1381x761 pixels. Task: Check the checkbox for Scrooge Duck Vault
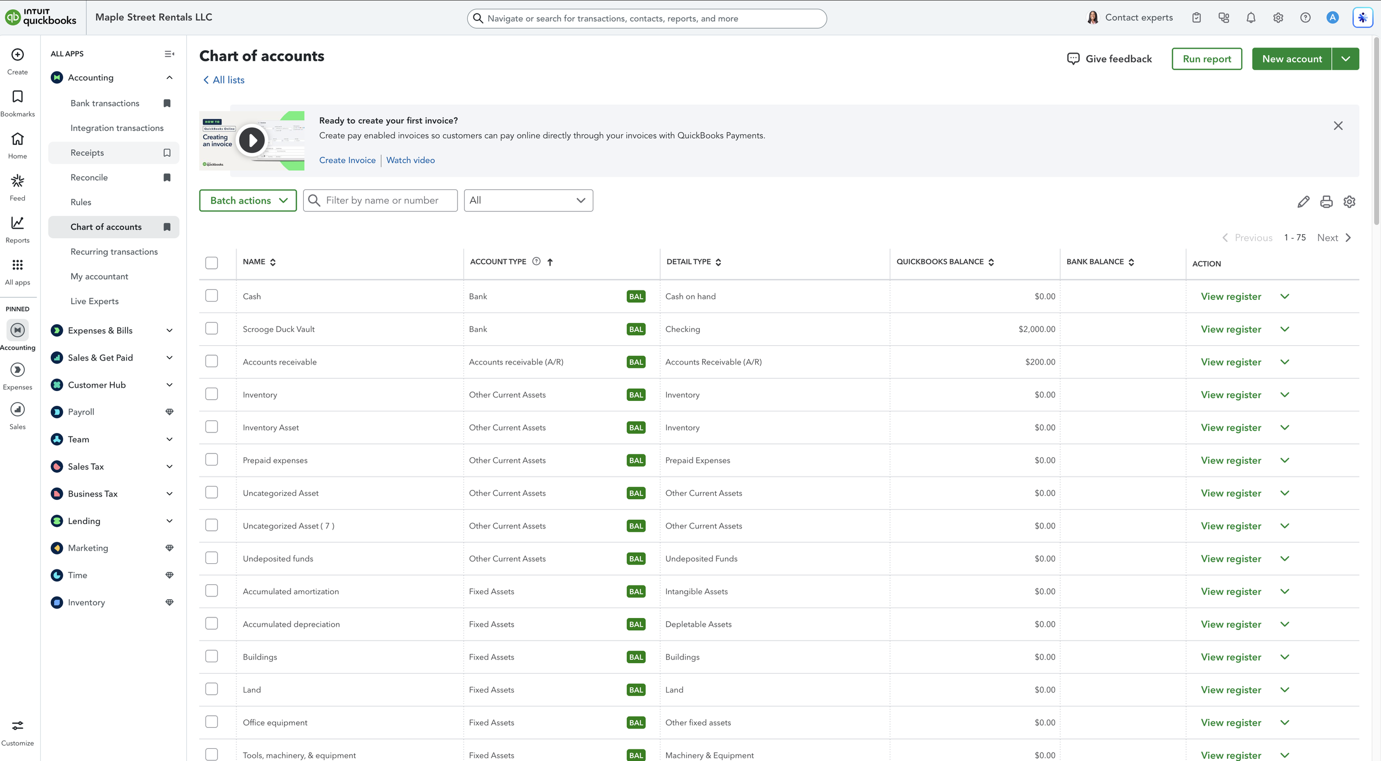pos(212,328)
